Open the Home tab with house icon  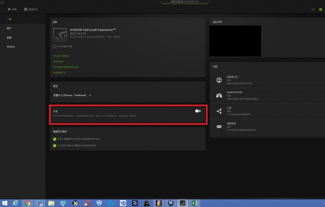12,9
